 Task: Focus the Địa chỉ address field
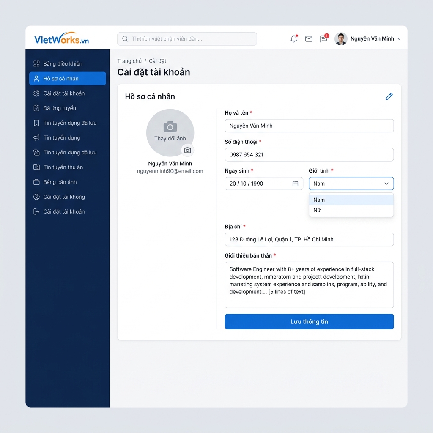point(309,239)
